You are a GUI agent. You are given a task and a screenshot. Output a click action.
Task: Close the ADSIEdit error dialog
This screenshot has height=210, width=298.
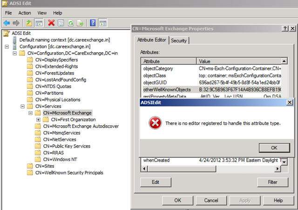pyautogui.click(x=290, y=102)
